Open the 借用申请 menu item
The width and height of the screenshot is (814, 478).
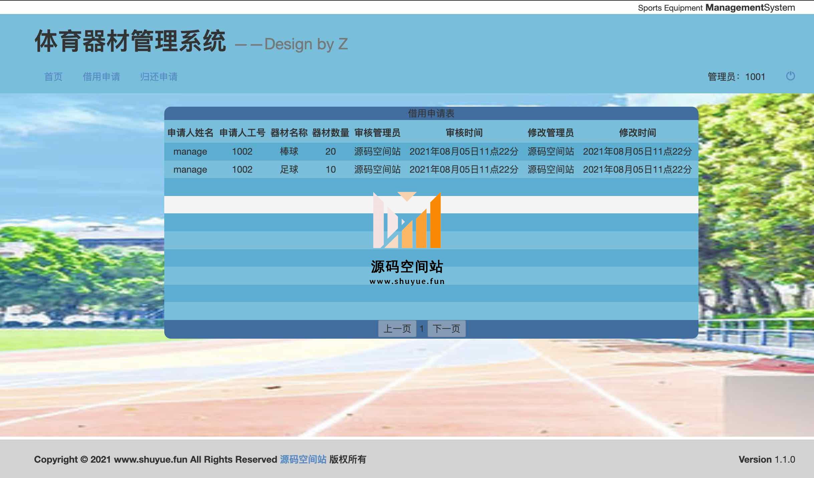pyautogui.click(x=101, y=77)
